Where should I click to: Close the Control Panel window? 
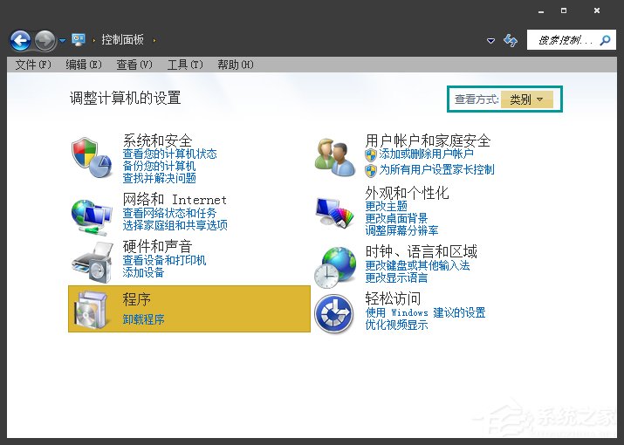[597, 10]
